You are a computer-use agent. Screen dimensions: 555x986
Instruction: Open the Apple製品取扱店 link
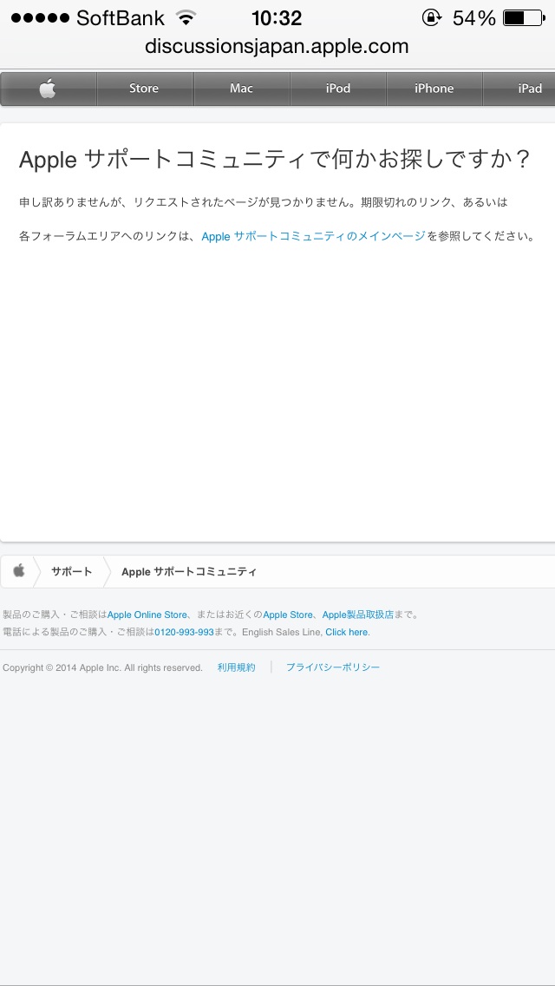pyautogui.click(x=357, y=615)
